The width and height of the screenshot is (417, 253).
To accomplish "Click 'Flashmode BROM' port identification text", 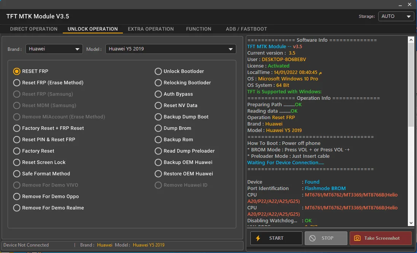I will coord(325,188).
